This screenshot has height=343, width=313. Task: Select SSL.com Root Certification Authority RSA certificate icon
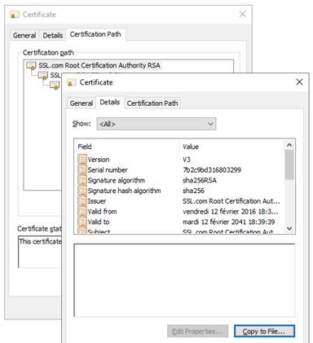tap(31, 65)
